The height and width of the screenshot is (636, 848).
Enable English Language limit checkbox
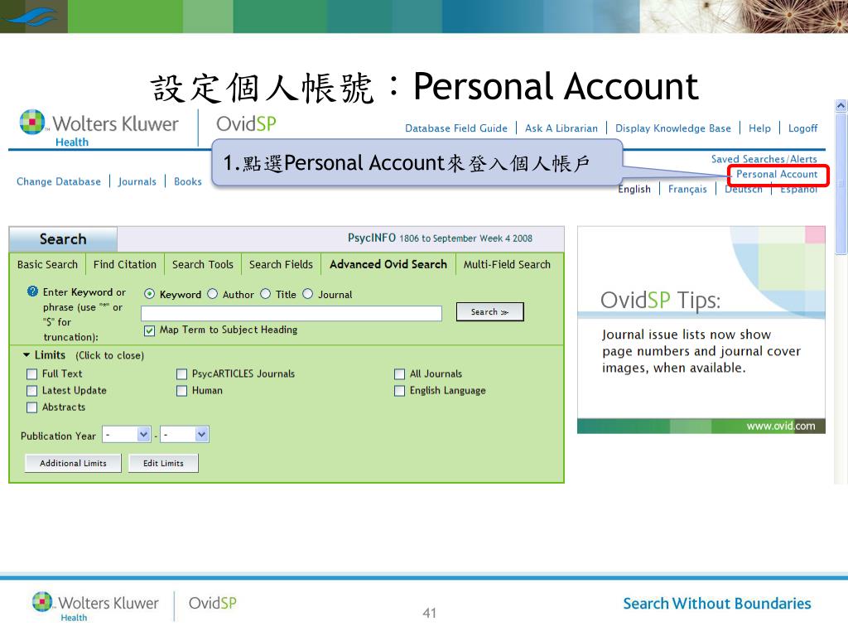(400, 391)
